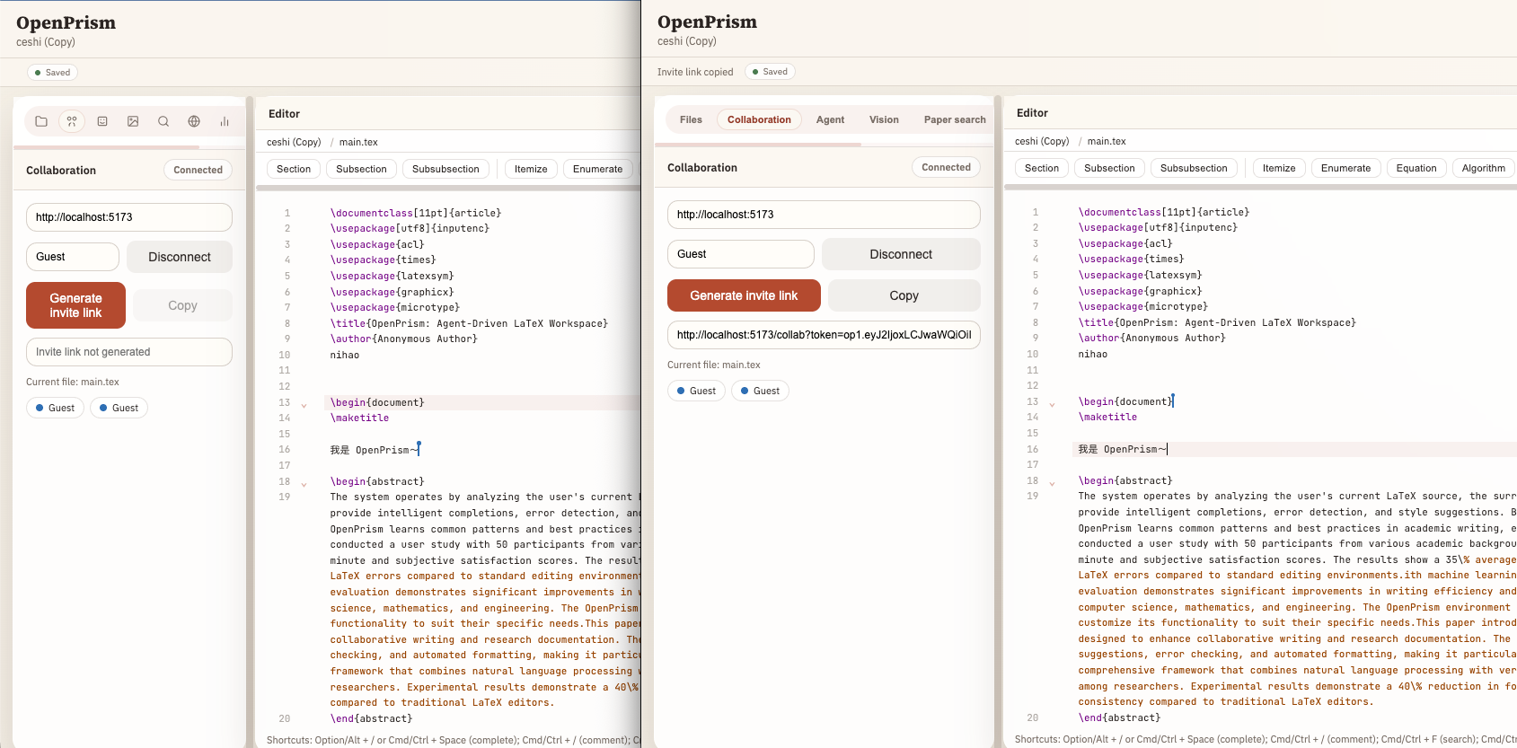Click the '我是 OpenPrism~' line in right editor
Image resolution: width=1517 pixels, height=748 pixels.
[1123, 449]
